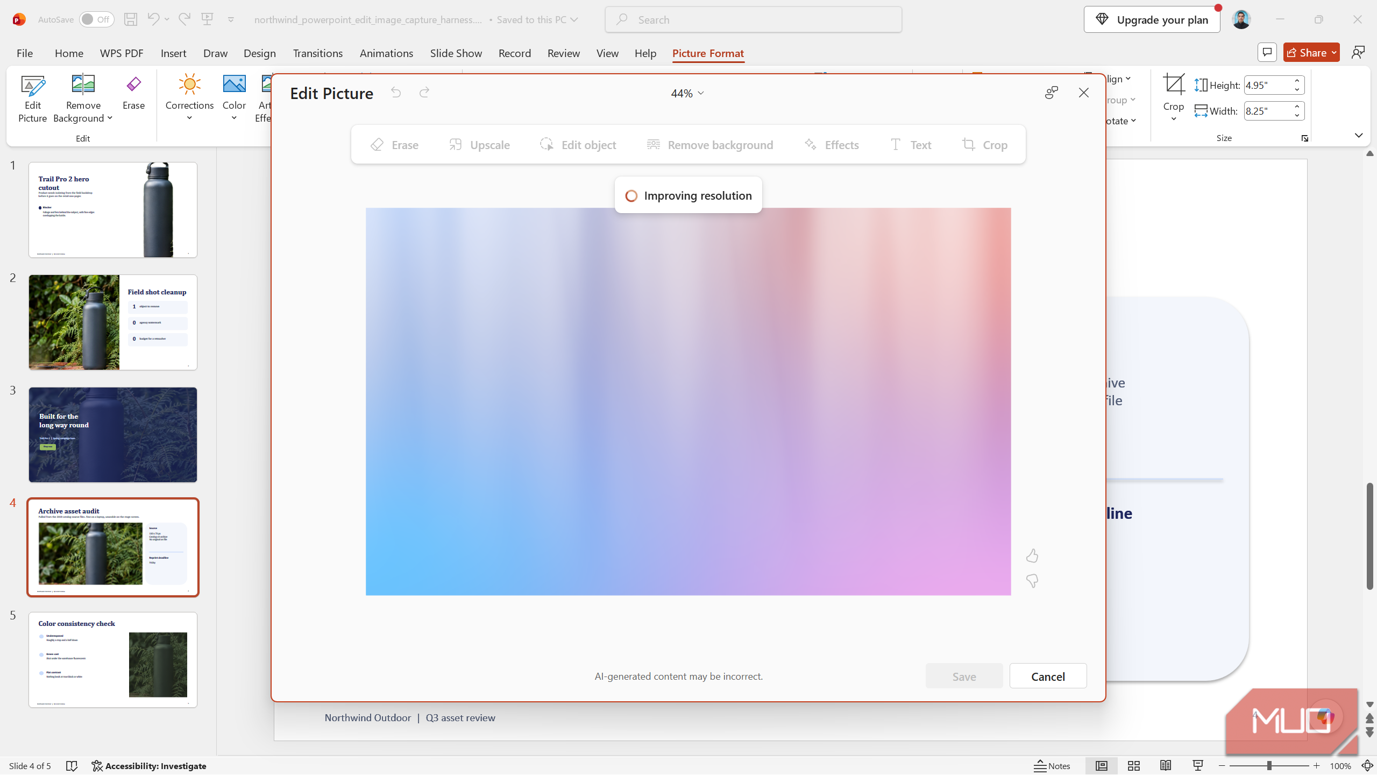
Task: Switch to Normal view
Action: point(1102,766)
